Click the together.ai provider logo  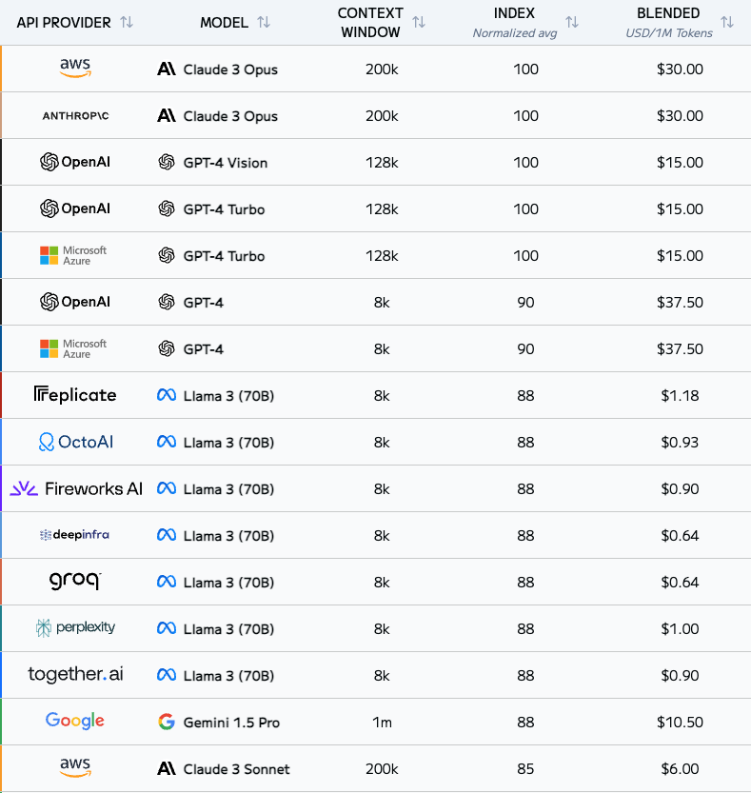pyautogui.click(x=75, y=674)
